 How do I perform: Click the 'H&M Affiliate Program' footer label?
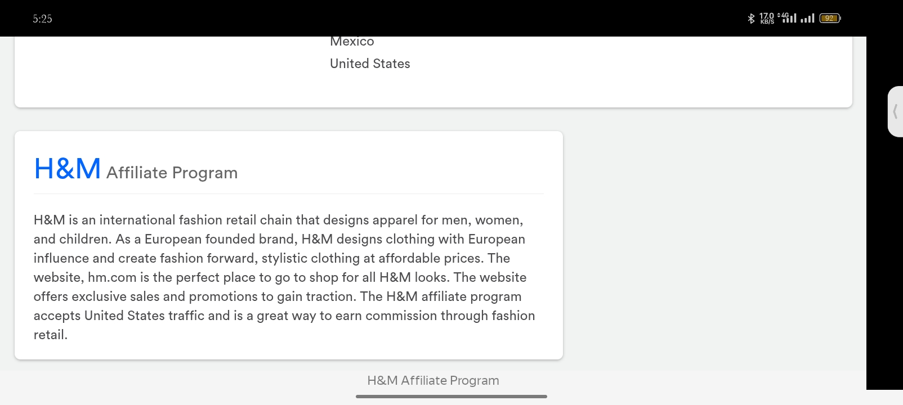click(433, 380)
